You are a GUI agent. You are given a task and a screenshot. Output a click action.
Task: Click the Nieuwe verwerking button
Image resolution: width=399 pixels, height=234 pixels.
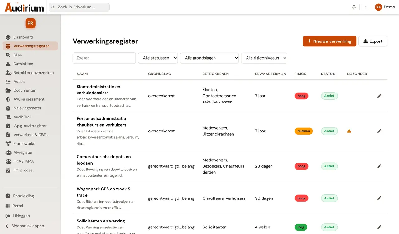pos(329,41)
